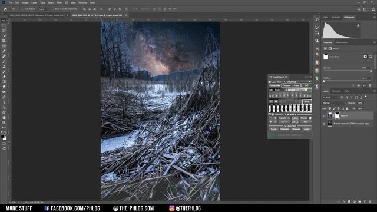
Task: Click the add layer mask icon at Layers bottom
Action: tap(349, 201)
